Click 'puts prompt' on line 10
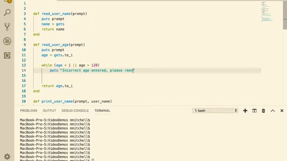 click(x=53, y=50)
